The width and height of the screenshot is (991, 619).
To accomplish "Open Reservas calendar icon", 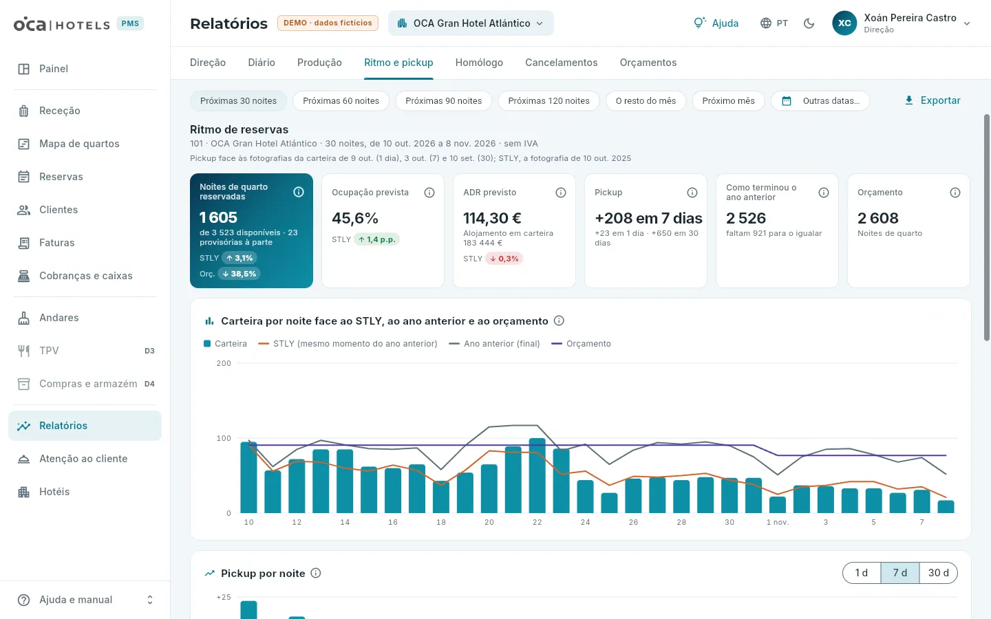I will [x=23, y=177].
